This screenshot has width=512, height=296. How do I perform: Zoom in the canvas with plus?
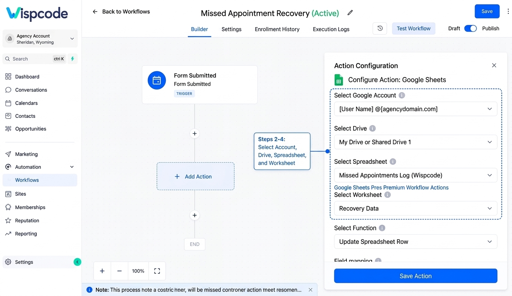click(x=102, y=271)
